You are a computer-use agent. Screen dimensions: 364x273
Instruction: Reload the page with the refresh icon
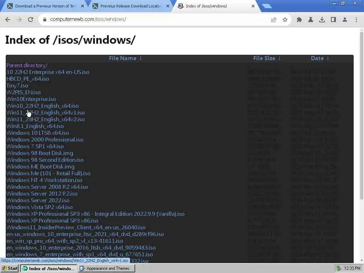31,20
